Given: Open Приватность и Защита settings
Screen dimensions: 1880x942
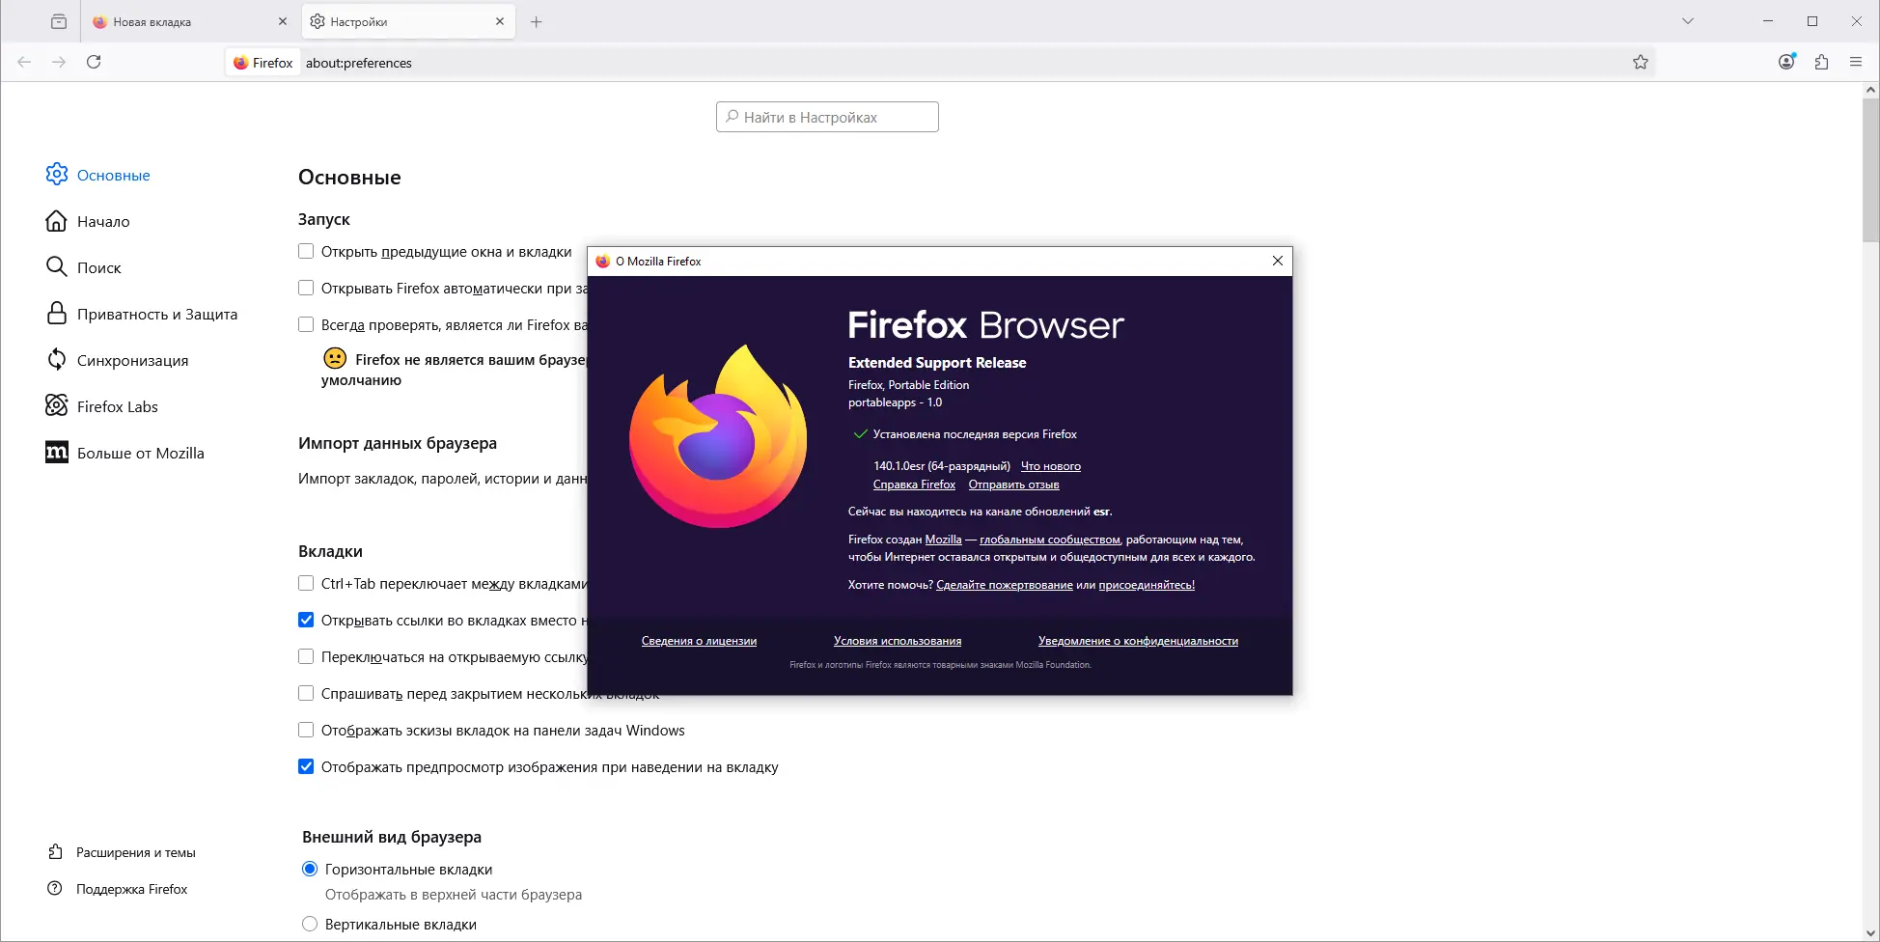Looking at the screenshot, I should pos(141,314).
